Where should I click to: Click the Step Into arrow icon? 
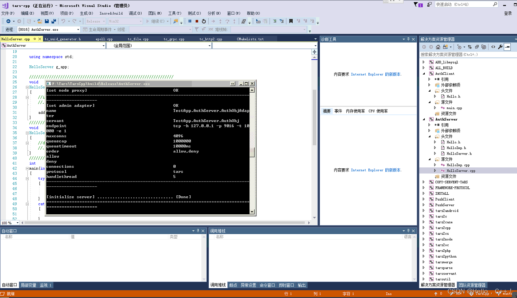tap(220, 21)
